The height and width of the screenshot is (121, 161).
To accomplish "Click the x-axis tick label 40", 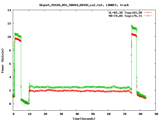I will click(77, 114).
